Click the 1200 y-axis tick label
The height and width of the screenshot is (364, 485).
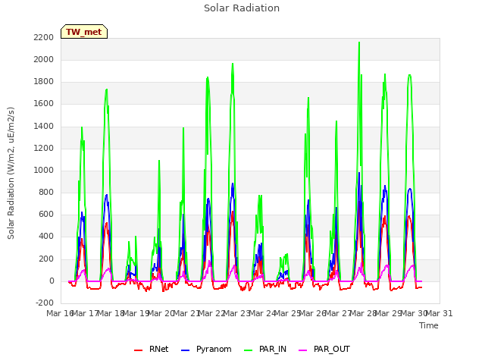[x=44, y=149]
